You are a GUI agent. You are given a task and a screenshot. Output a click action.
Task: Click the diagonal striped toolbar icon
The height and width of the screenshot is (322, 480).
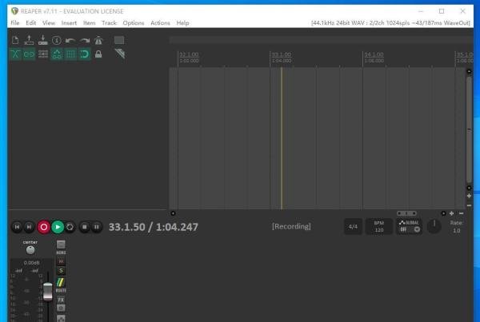pyautogui.click(x=120, y=54)
